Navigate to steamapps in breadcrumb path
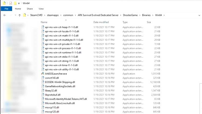 (53, 15)
